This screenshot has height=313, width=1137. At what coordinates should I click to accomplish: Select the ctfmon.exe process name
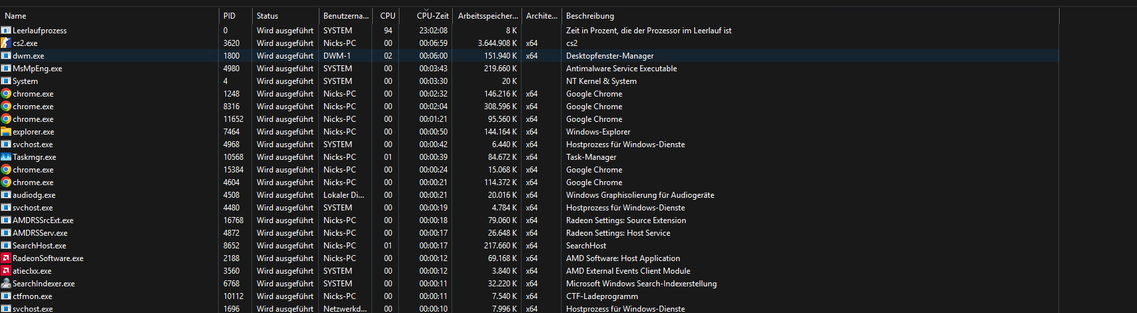tap(32, 296)
